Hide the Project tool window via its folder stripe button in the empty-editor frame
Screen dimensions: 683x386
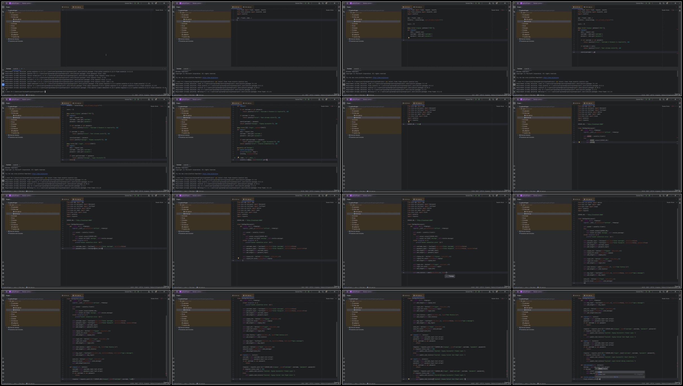pyautogui.click(x=3, y=7)
